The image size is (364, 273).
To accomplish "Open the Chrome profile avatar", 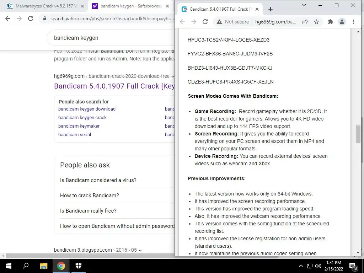I will tap(342, 22).
